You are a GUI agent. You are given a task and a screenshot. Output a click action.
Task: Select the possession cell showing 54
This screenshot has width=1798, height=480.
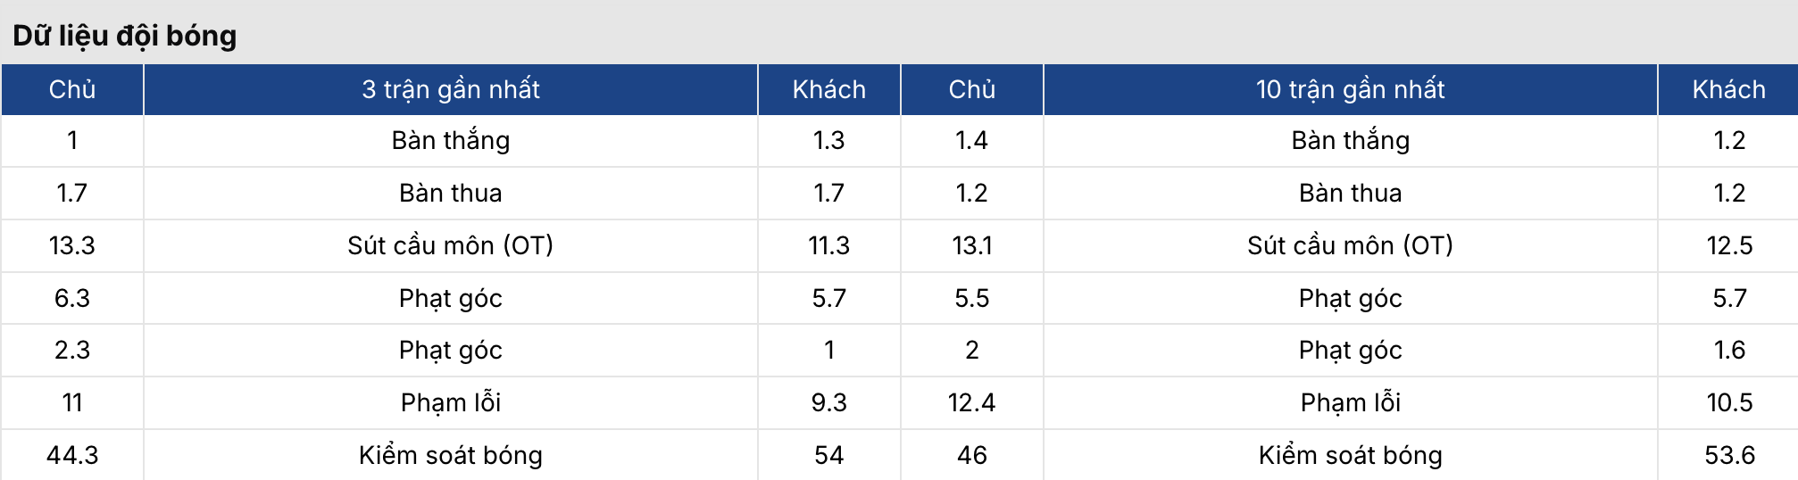(828, 455)
